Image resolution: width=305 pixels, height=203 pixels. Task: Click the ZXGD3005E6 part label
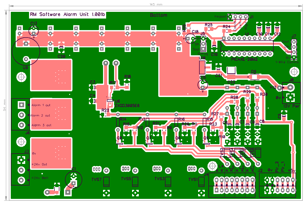click(x=127, y=105)
